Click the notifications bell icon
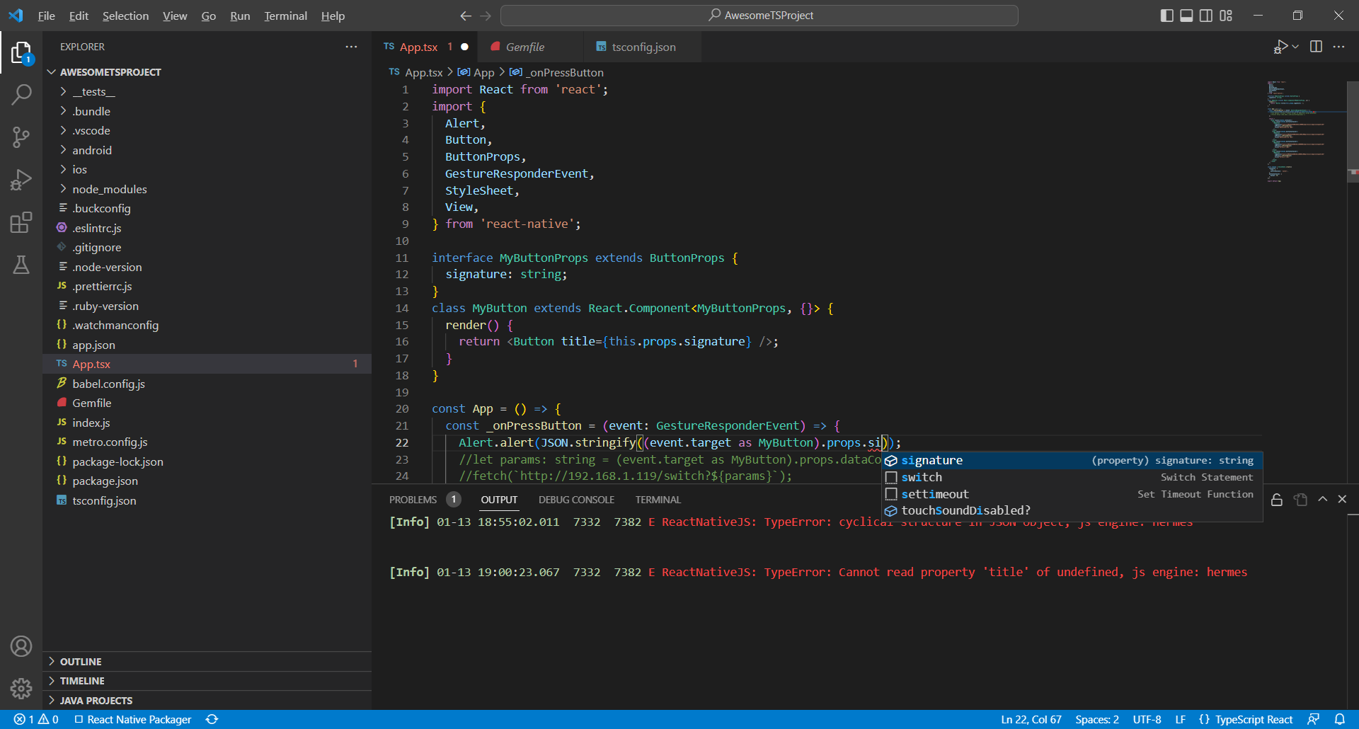 (1339, 719)
